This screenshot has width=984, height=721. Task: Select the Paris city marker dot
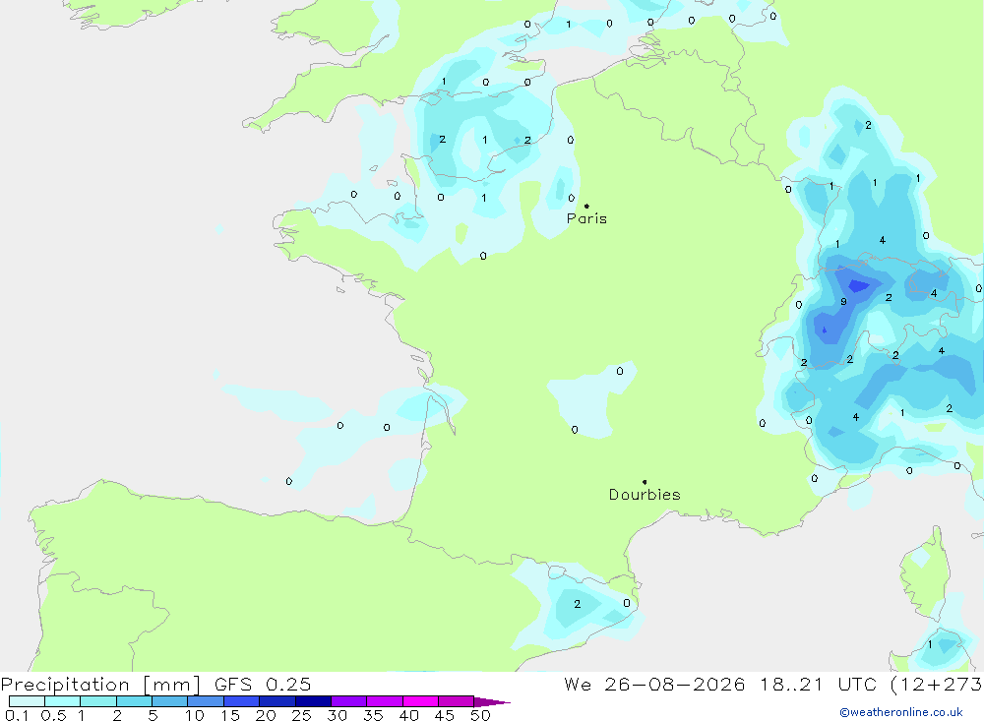[x=586, y=206]
